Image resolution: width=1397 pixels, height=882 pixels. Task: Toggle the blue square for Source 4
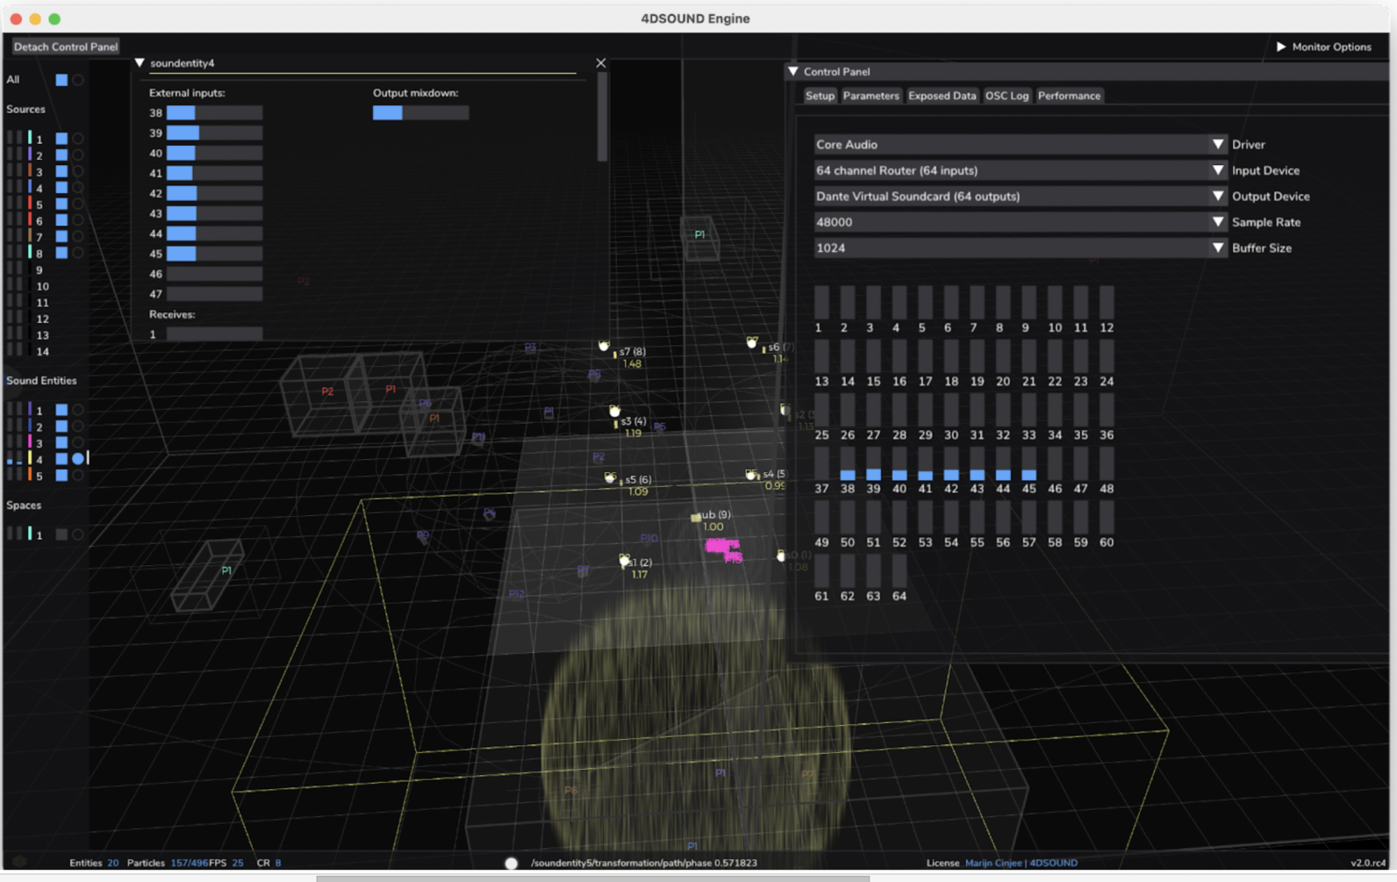pos(61,188)
